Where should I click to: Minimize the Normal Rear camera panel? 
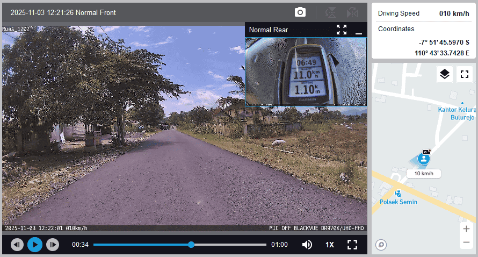pos(359,30)
